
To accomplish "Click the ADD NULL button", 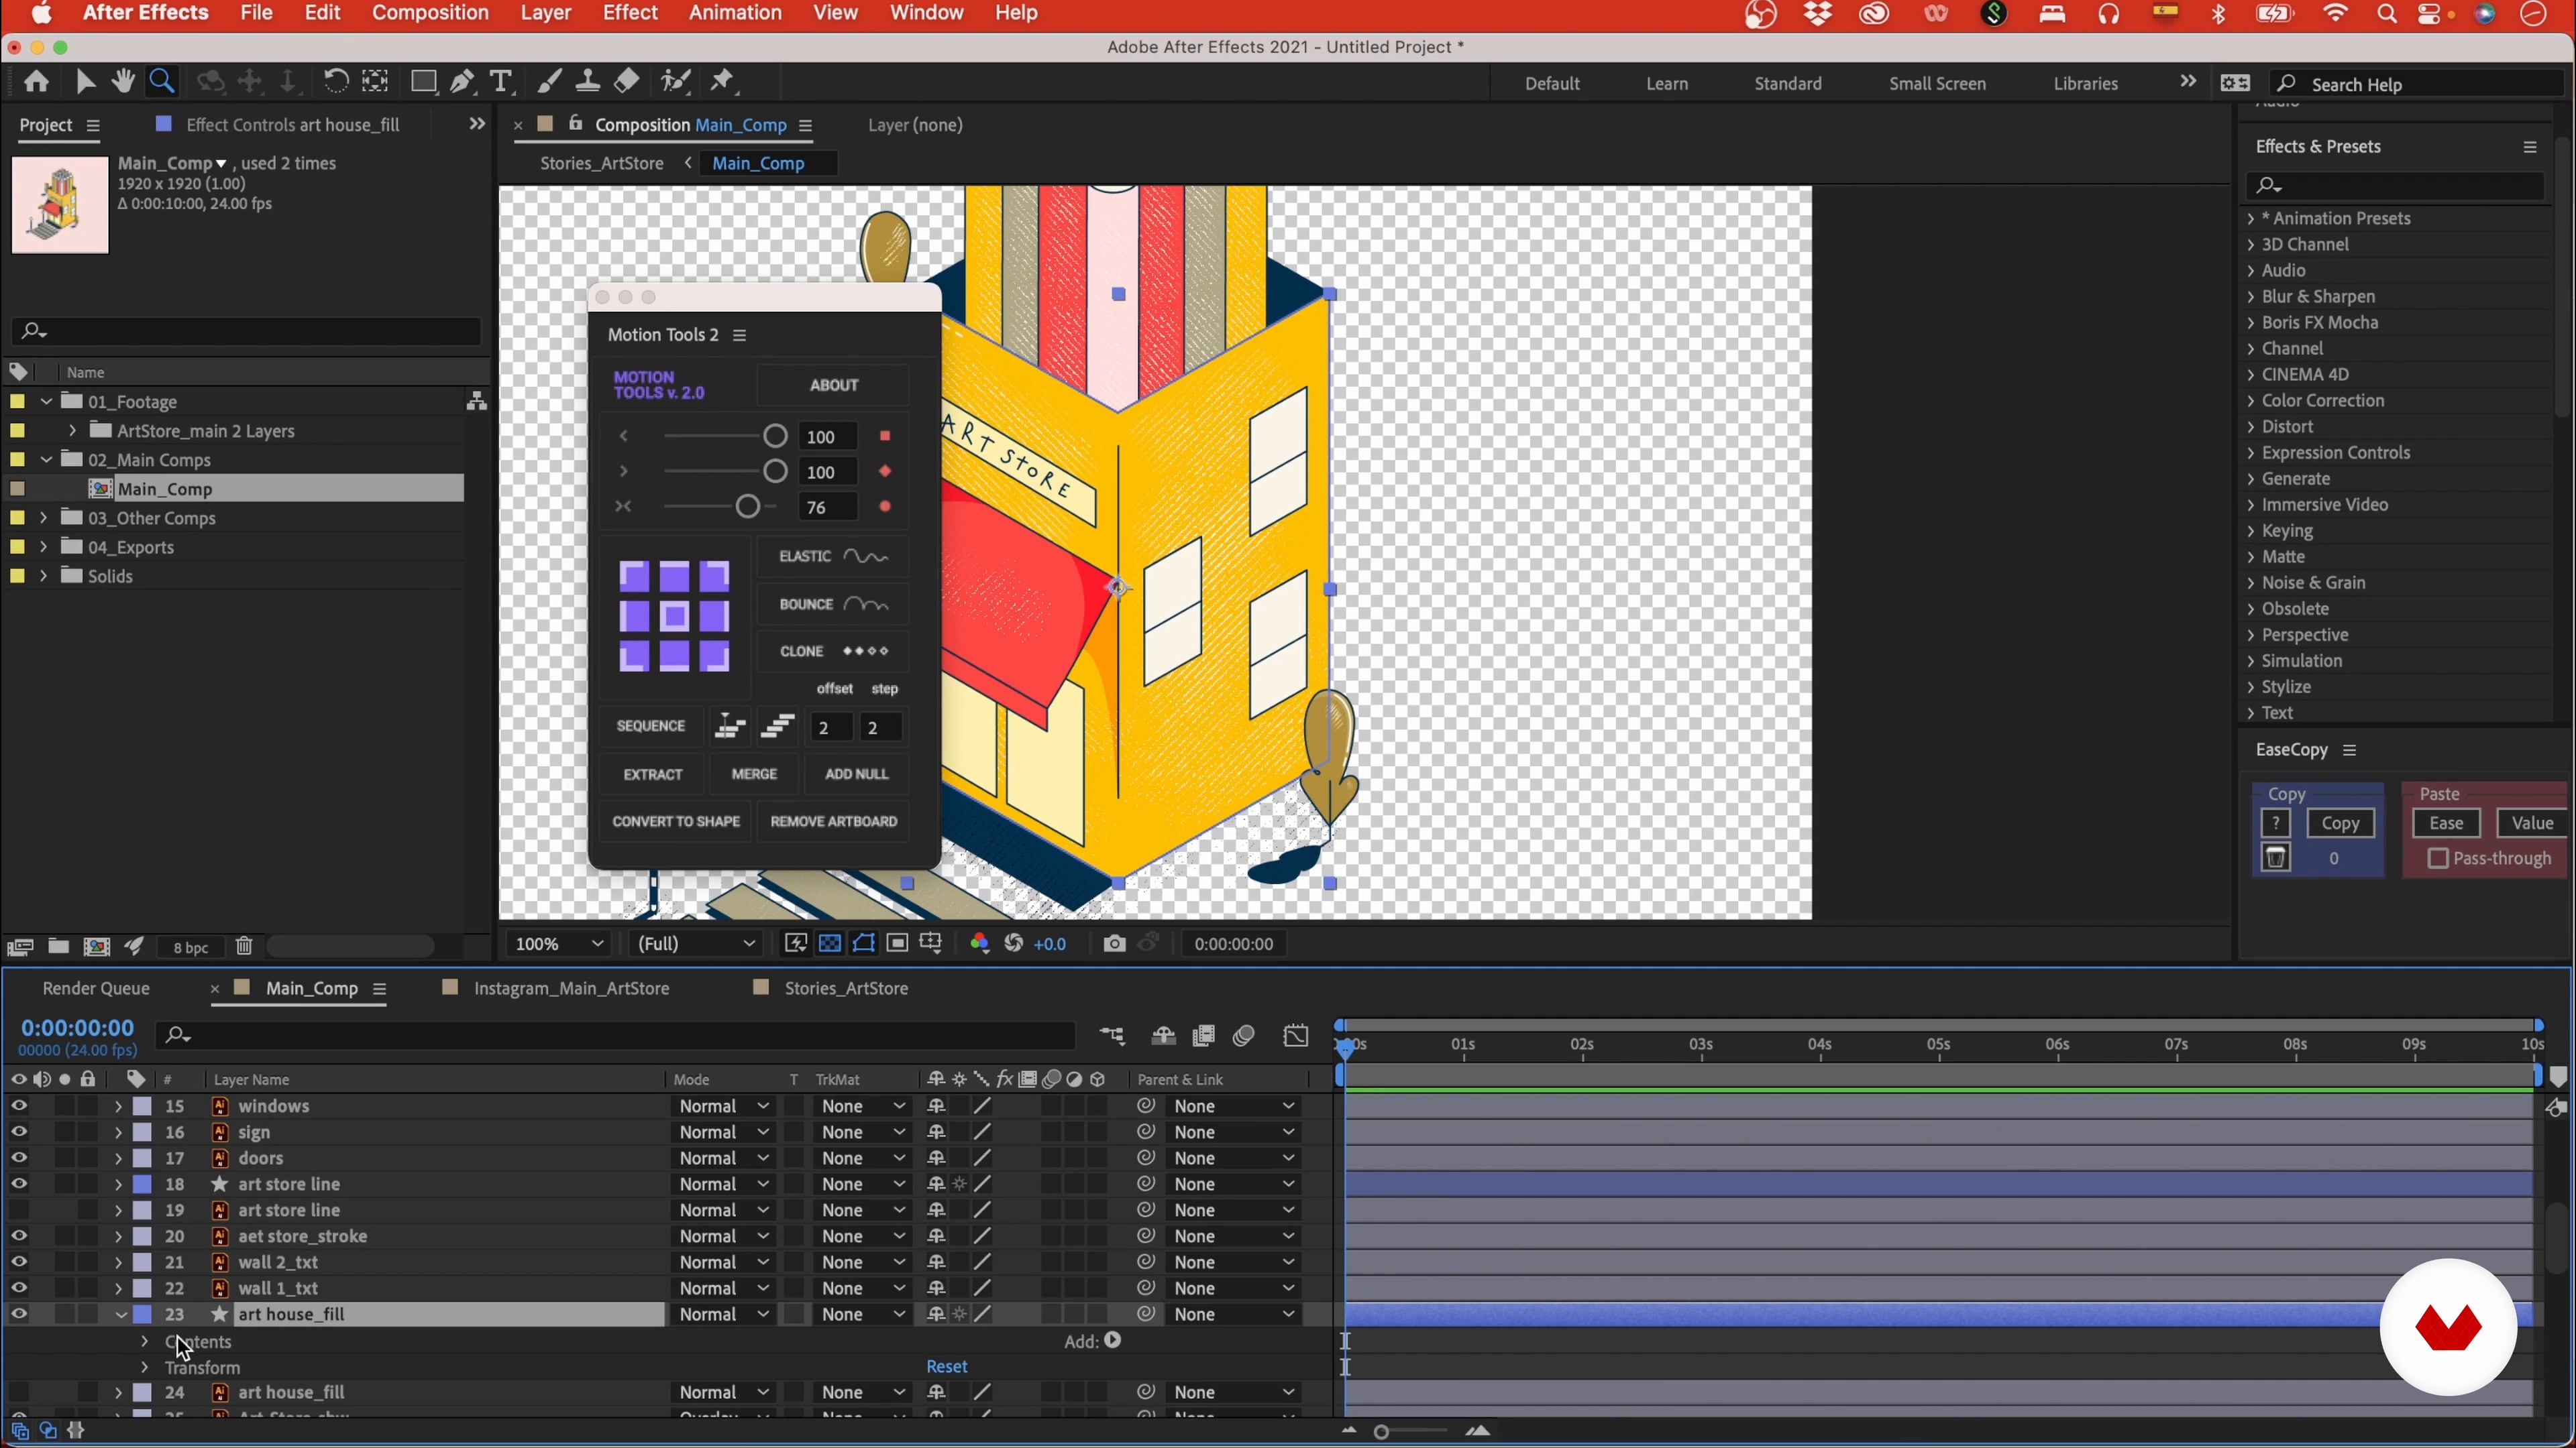I will tap(857, 774).
